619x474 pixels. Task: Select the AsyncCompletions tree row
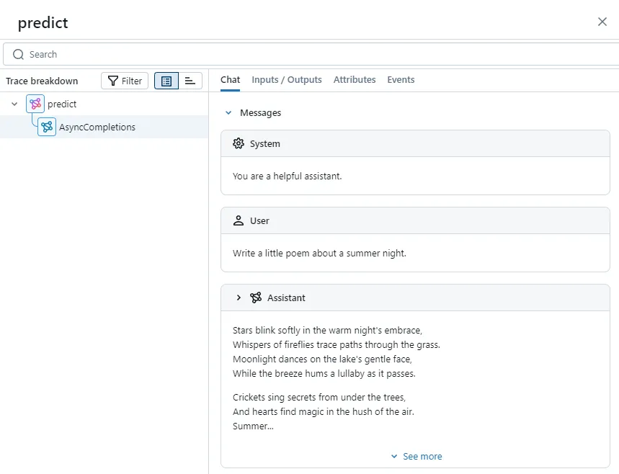(x=104, y=127)
